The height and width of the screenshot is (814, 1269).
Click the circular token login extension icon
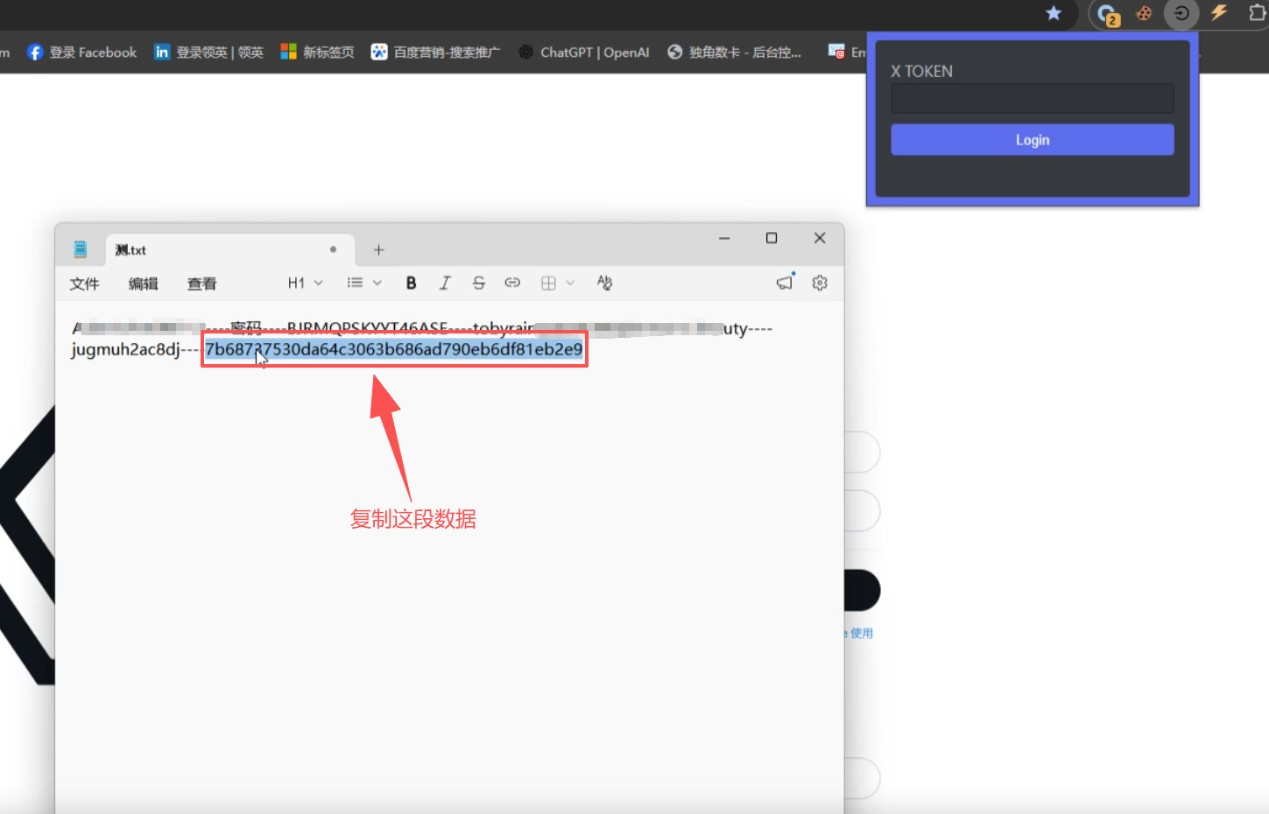(x=1181, y=13)
